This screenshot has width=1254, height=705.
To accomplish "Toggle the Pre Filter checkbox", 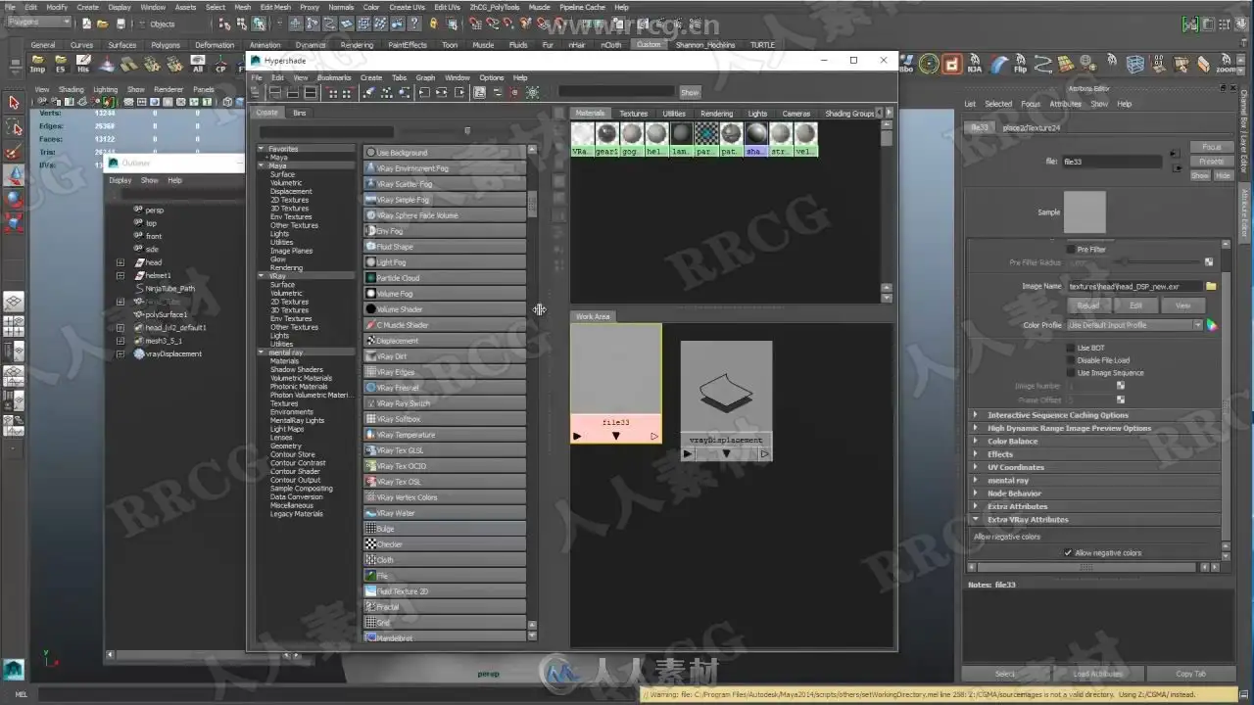I will [1071, 250].
